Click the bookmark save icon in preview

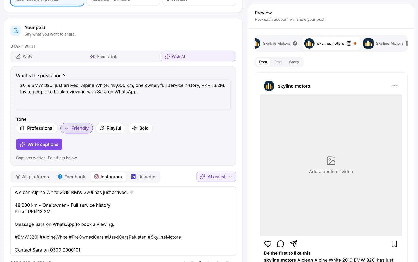394,244
